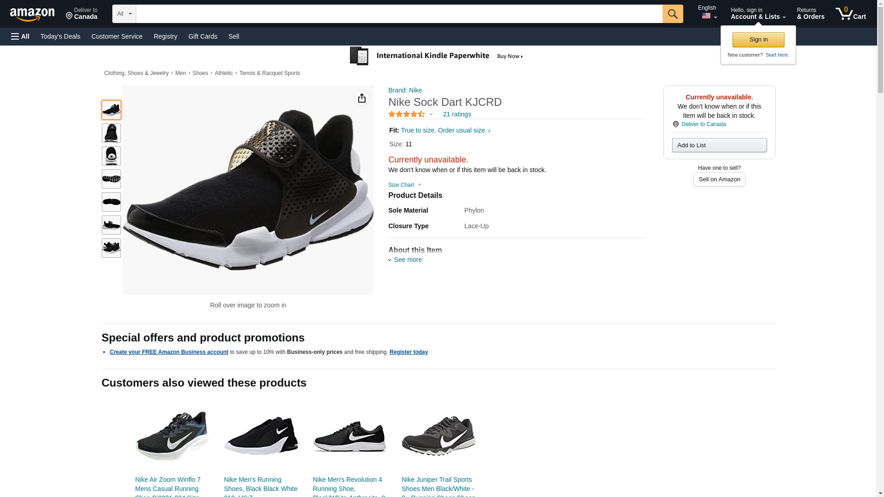Click the 21 ratings link
The width and height of the screenshot is (884, 497).
click(457, 114)
